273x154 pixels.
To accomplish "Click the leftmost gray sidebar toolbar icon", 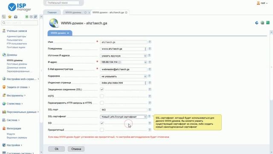I will coord(4,17).
